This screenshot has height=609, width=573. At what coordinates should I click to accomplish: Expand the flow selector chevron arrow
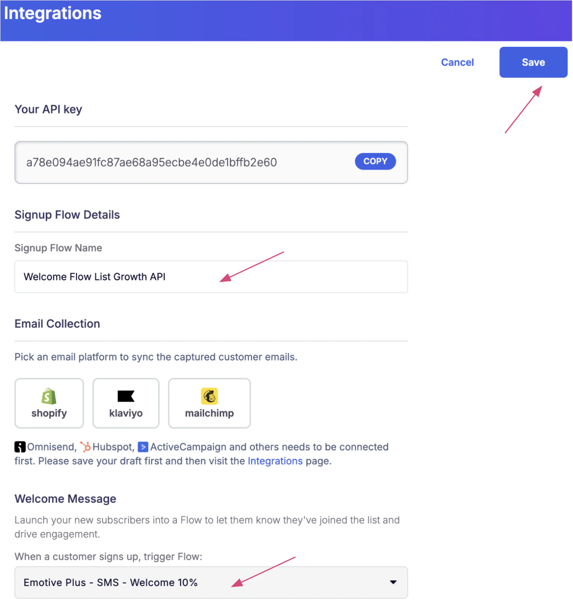coord(393,582)
